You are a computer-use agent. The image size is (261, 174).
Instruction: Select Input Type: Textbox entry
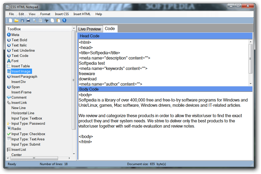click(x=27, y=118)
